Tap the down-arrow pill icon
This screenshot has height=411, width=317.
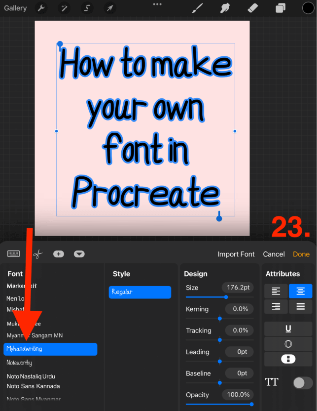click(x=79, y=254)
